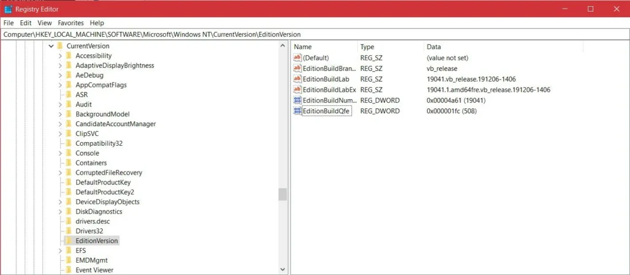Screen dimensions: 630x275
Task: Collapse the CurrentVersion key
Action: (x=51, y=46)
